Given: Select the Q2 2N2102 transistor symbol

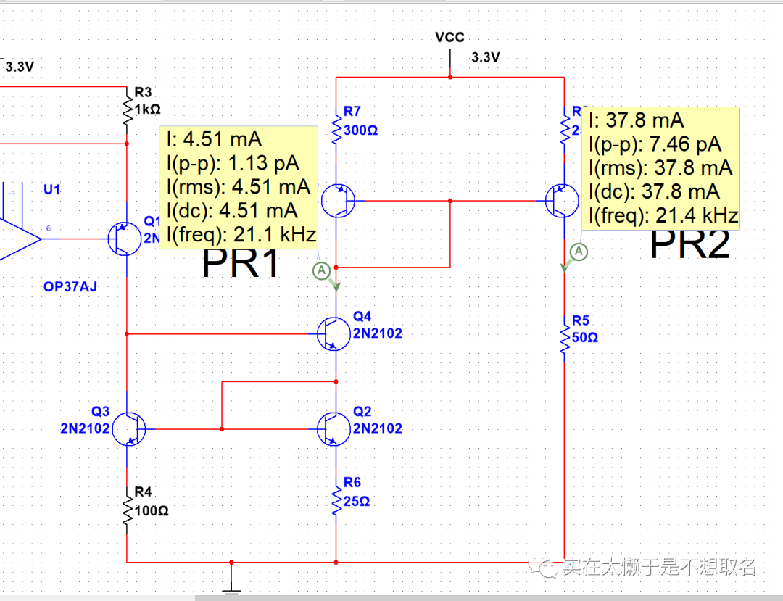Looking at the screenshot, I should pyautogui.click(x=331, y=428).
